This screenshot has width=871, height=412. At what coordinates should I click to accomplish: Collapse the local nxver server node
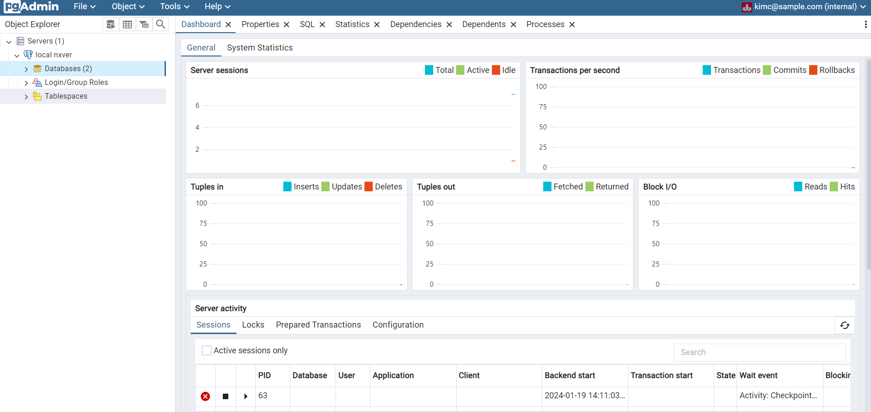coord(17,56)
